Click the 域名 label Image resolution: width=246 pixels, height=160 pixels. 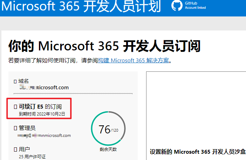(x=23, y=81)
